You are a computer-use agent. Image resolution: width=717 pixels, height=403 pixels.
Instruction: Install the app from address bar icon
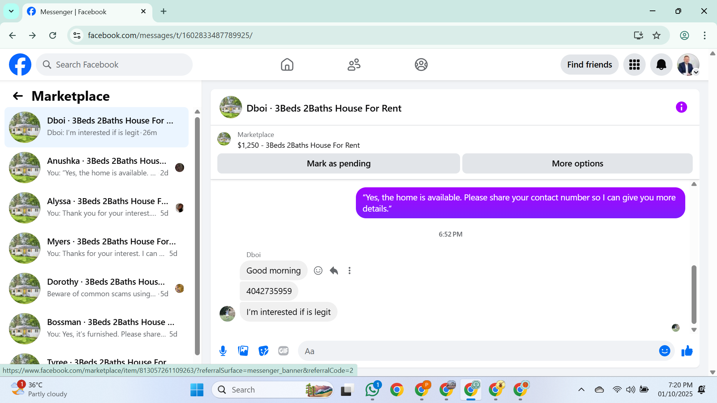click(639, 35)
